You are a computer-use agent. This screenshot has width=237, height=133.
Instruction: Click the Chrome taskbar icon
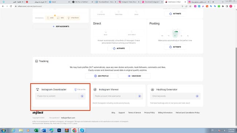(x=74, y=130)
